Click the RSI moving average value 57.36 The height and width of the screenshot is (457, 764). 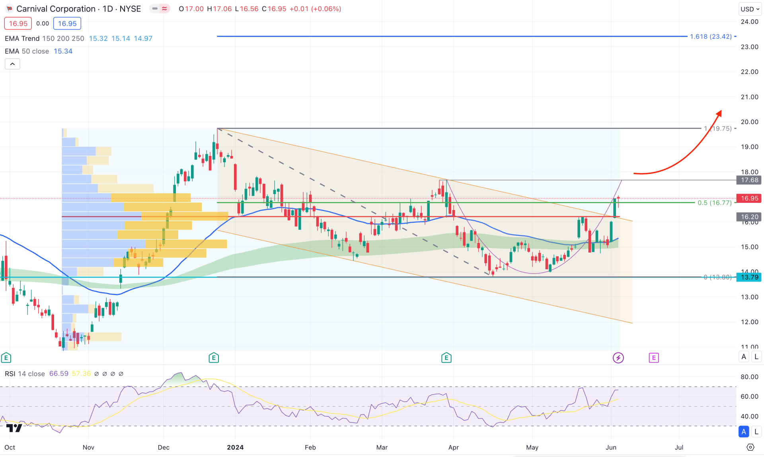pyautogui.click(x=81, y=374)
